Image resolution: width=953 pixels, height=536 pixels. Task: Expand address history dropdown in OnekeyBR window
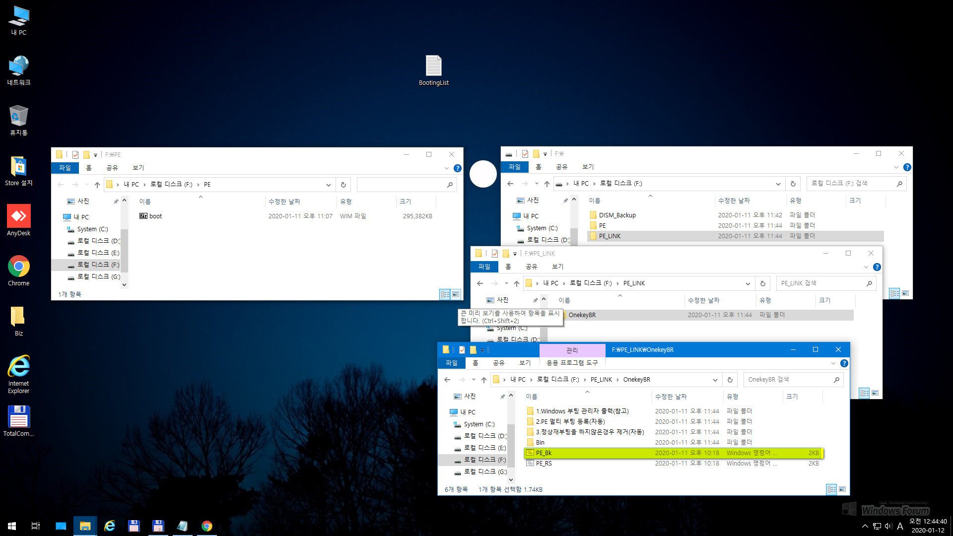click(715, 380)
